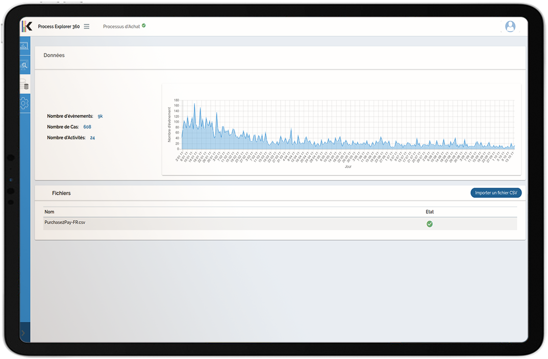Click the highest peak in events chart

coord(194,104)
